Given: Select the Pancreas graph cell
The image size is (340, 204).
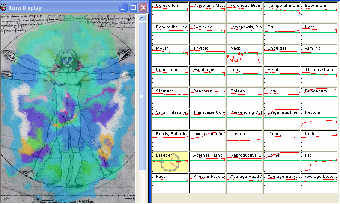Looking at the screenshot, I should click(x=208, y=98).
